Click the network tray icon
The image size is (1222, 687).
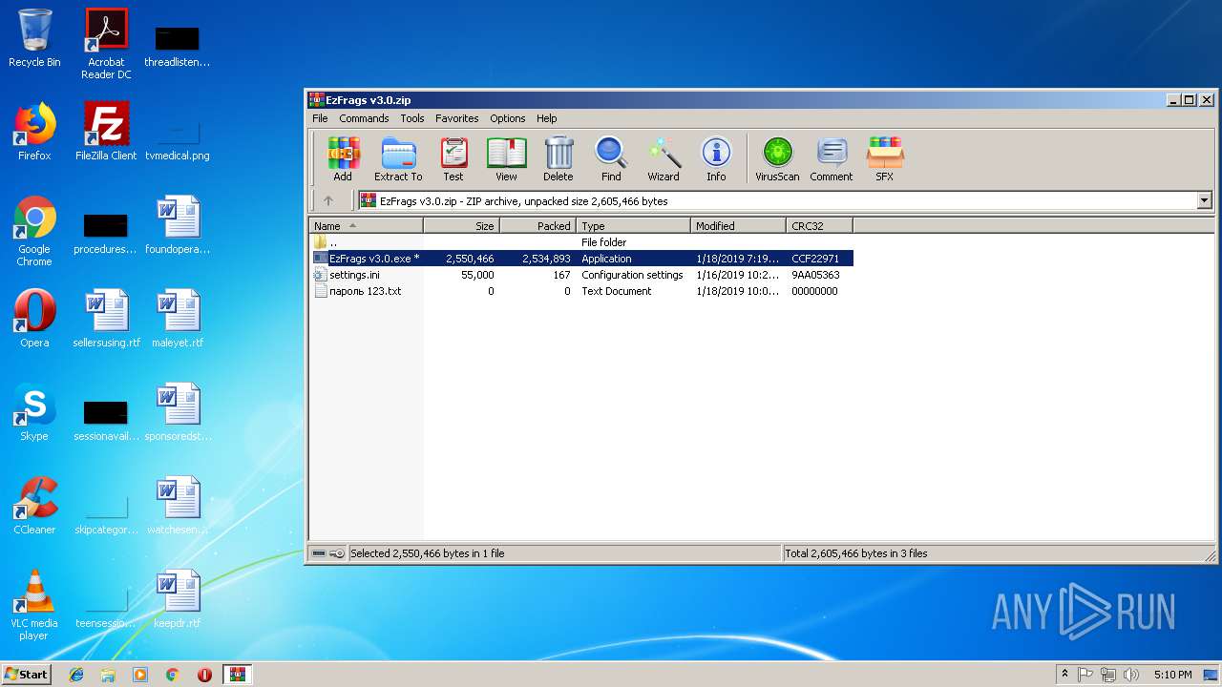point(1108,675)
